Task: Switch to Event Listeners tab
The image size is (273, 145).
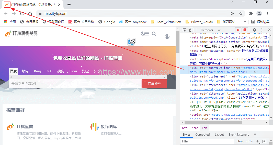Action: pos(239,134)
